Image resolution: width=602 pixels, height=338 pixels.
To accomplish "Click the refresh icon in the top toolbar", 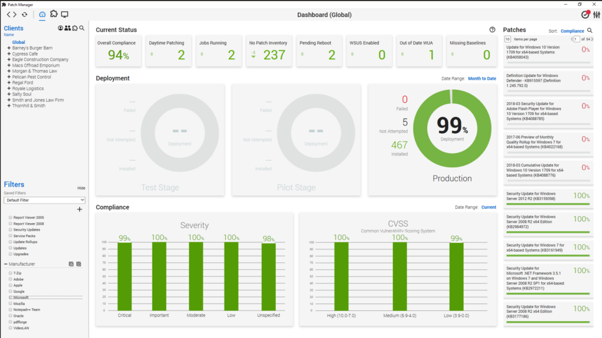I will tap(24, 14).
